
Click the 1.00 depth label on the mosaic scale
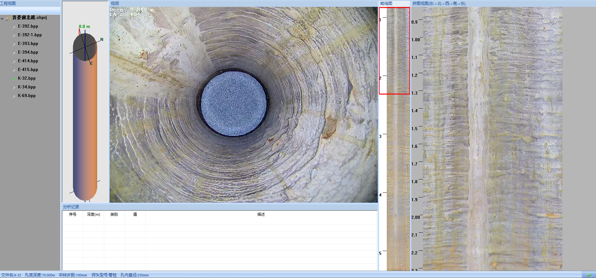click(416, 40)
